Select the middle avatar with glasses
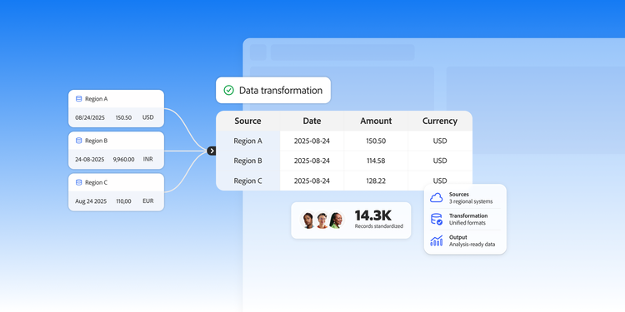Image resolution: width=625 pixels, height=312 pixels. (322, 220)
